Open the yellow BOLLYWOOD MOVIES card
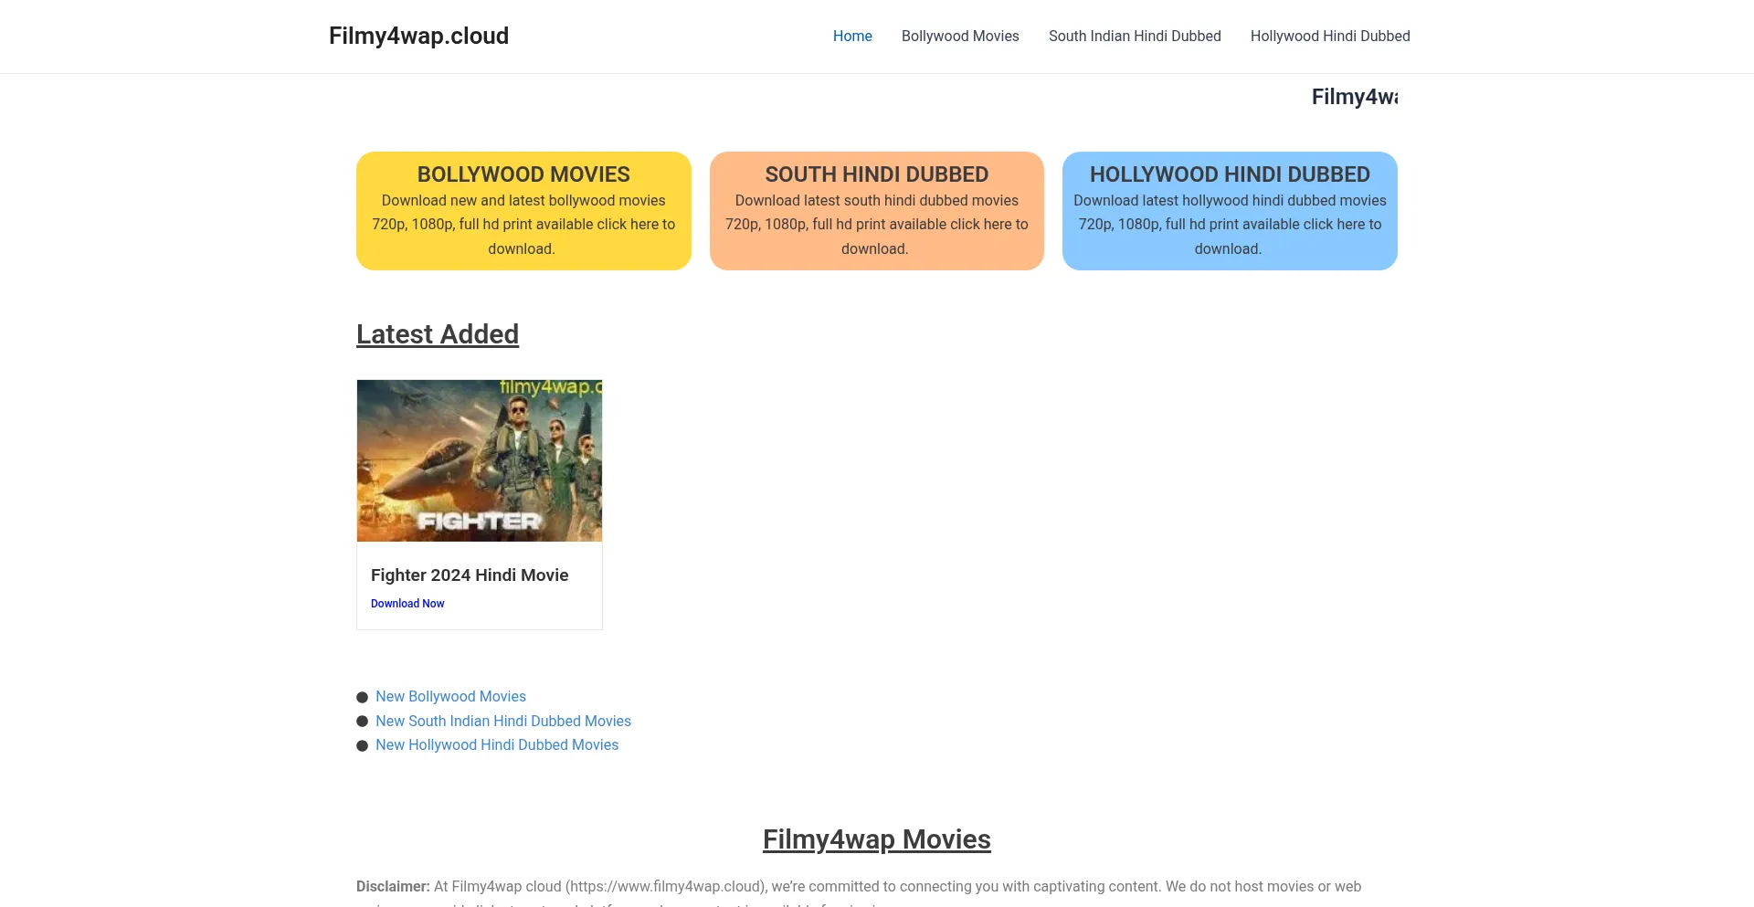Image resolution: width=1754 pixels, height=907 pixels. [x=523, y=211]
